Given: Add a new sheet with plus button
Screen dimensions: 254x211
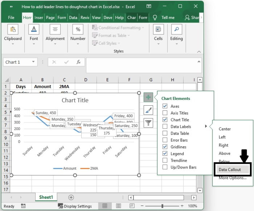Looking at the screenshot, I should click(x=71, y=197).
